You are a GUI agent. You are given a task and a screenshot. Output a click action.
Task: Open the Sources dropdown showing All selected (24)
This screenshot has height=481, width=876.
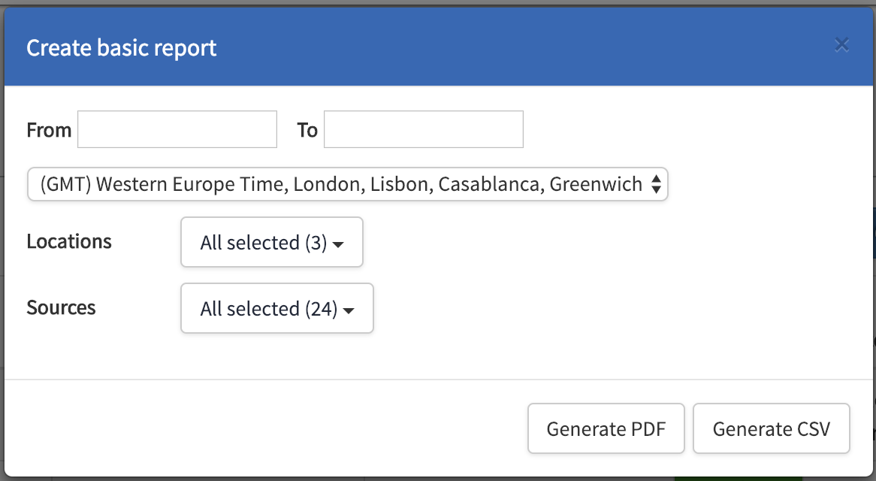tap(276, 308)
